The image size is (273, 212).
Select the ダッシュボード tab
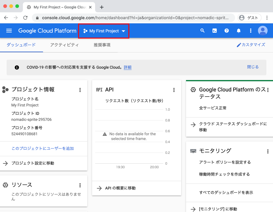(21, 45)
